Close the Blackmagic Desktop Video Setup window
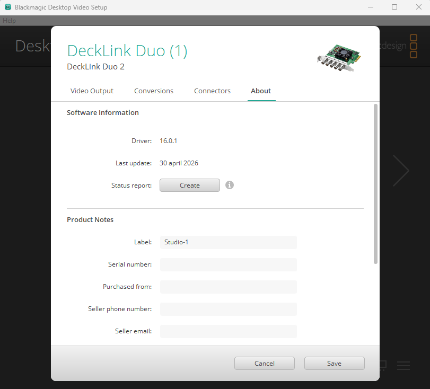Viewport: 430px width, 389px height. point(418,7)
